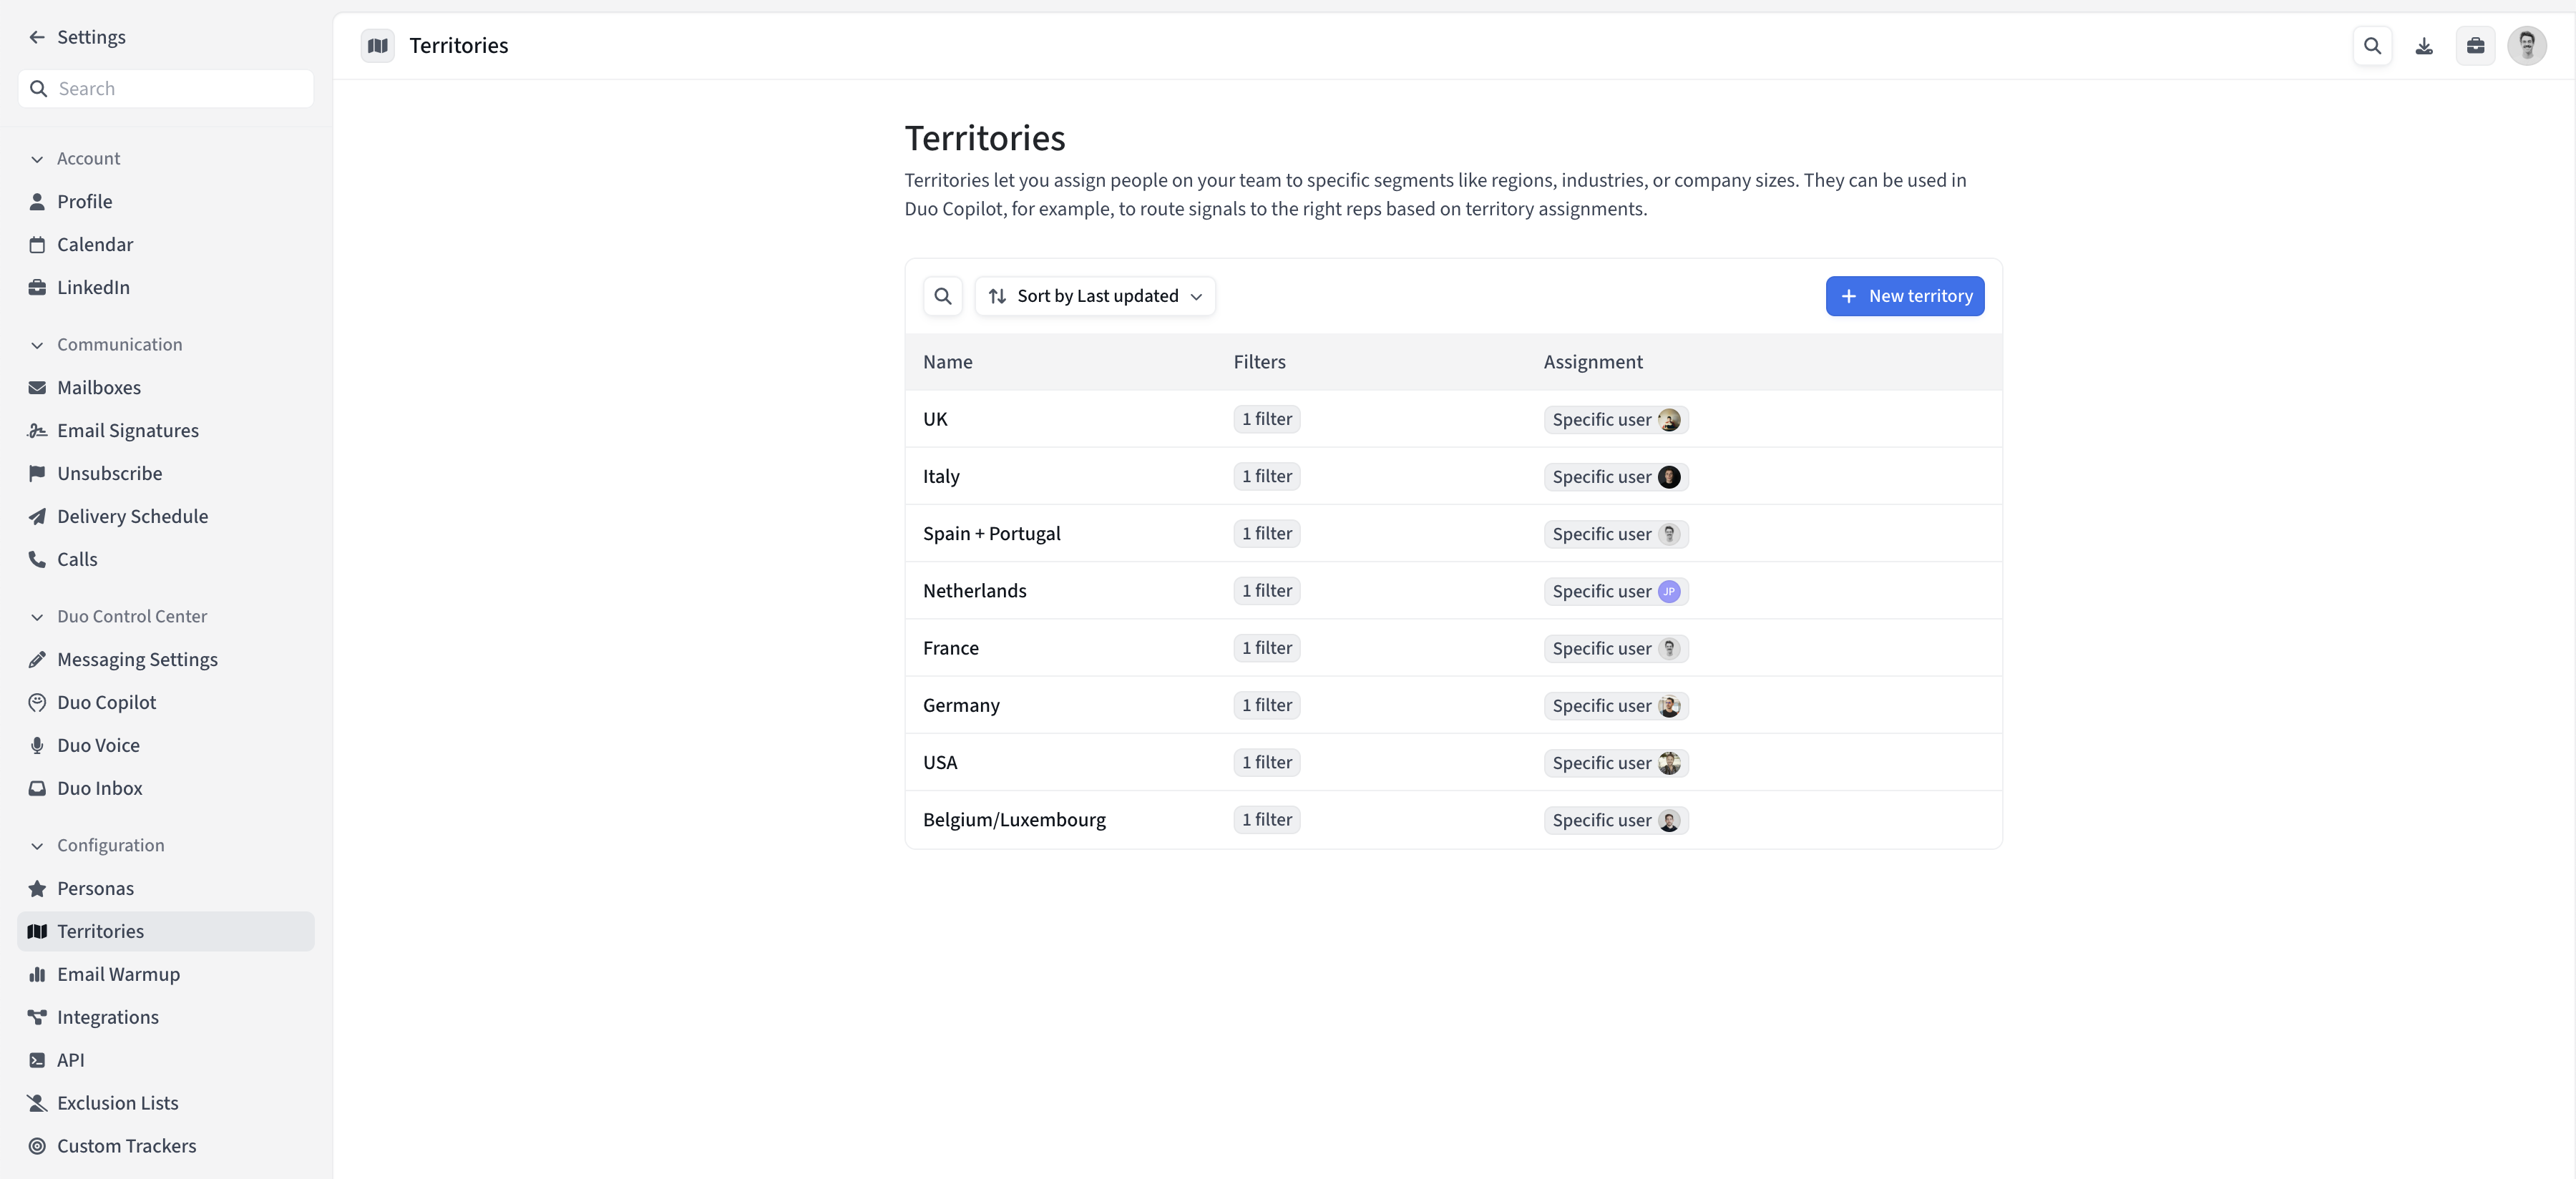Open Mailboxes settings page
2576x1179 pixels.
pyautogui.click(x=98, y=387)
